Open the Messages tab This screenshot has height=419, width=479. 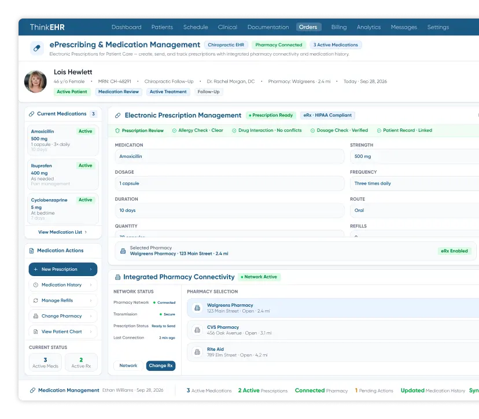click(404, 27)
